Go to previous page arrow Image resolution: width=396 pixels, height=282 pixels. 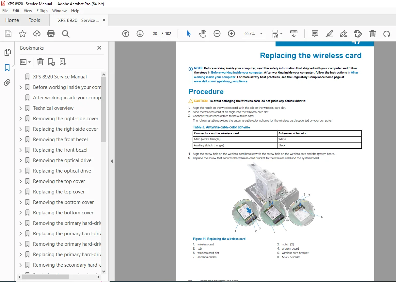tap(126, 34)
